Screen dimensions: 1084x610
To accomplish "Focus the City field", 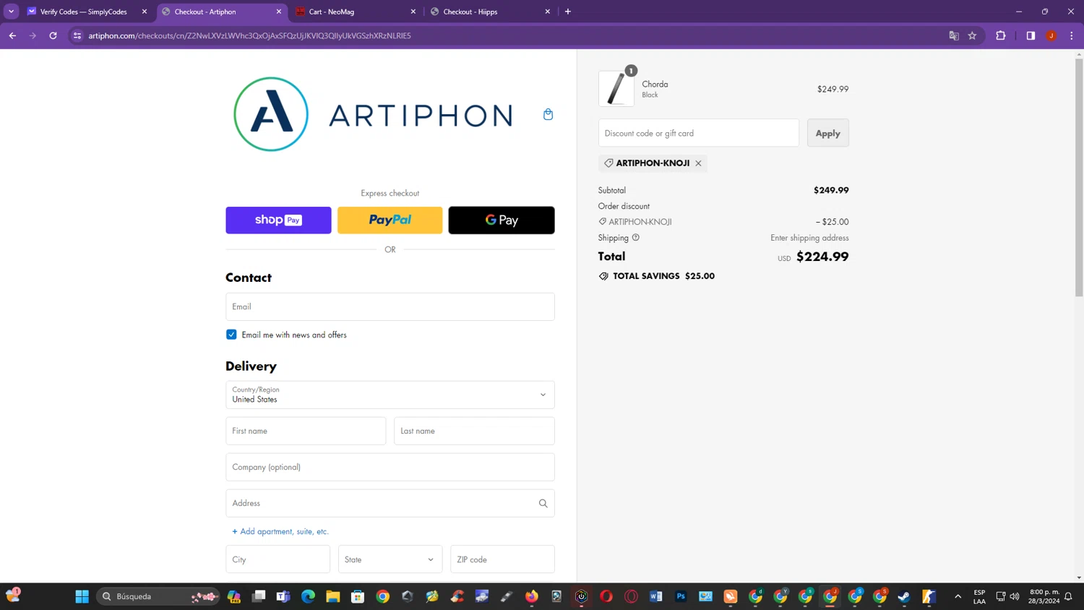I will pos(278,559).
